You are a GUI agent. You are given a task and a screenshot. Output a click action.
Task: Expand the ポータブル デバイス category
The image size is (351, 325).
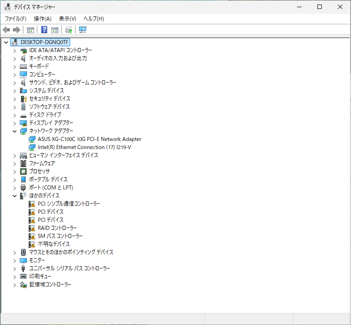(x=14, y=180)
